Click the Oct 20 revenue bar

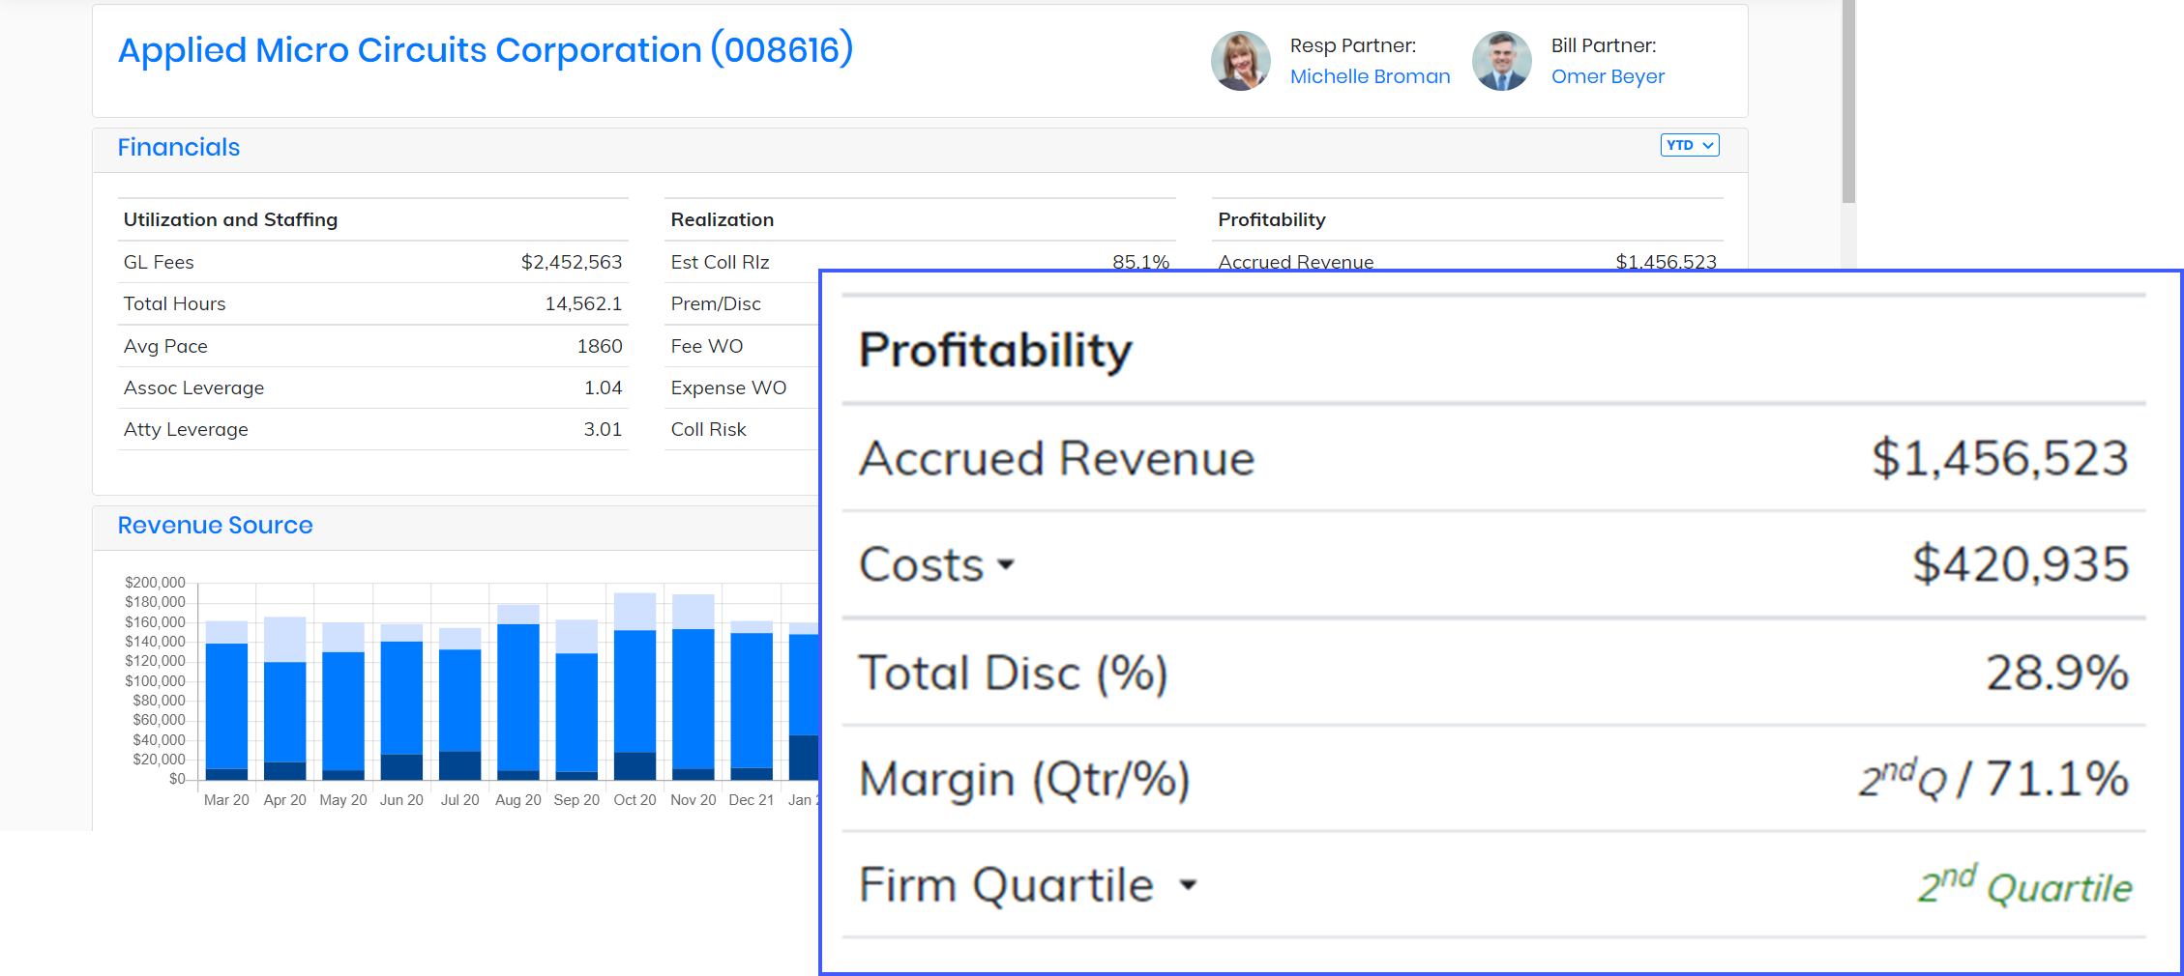(x=635, y=686)
